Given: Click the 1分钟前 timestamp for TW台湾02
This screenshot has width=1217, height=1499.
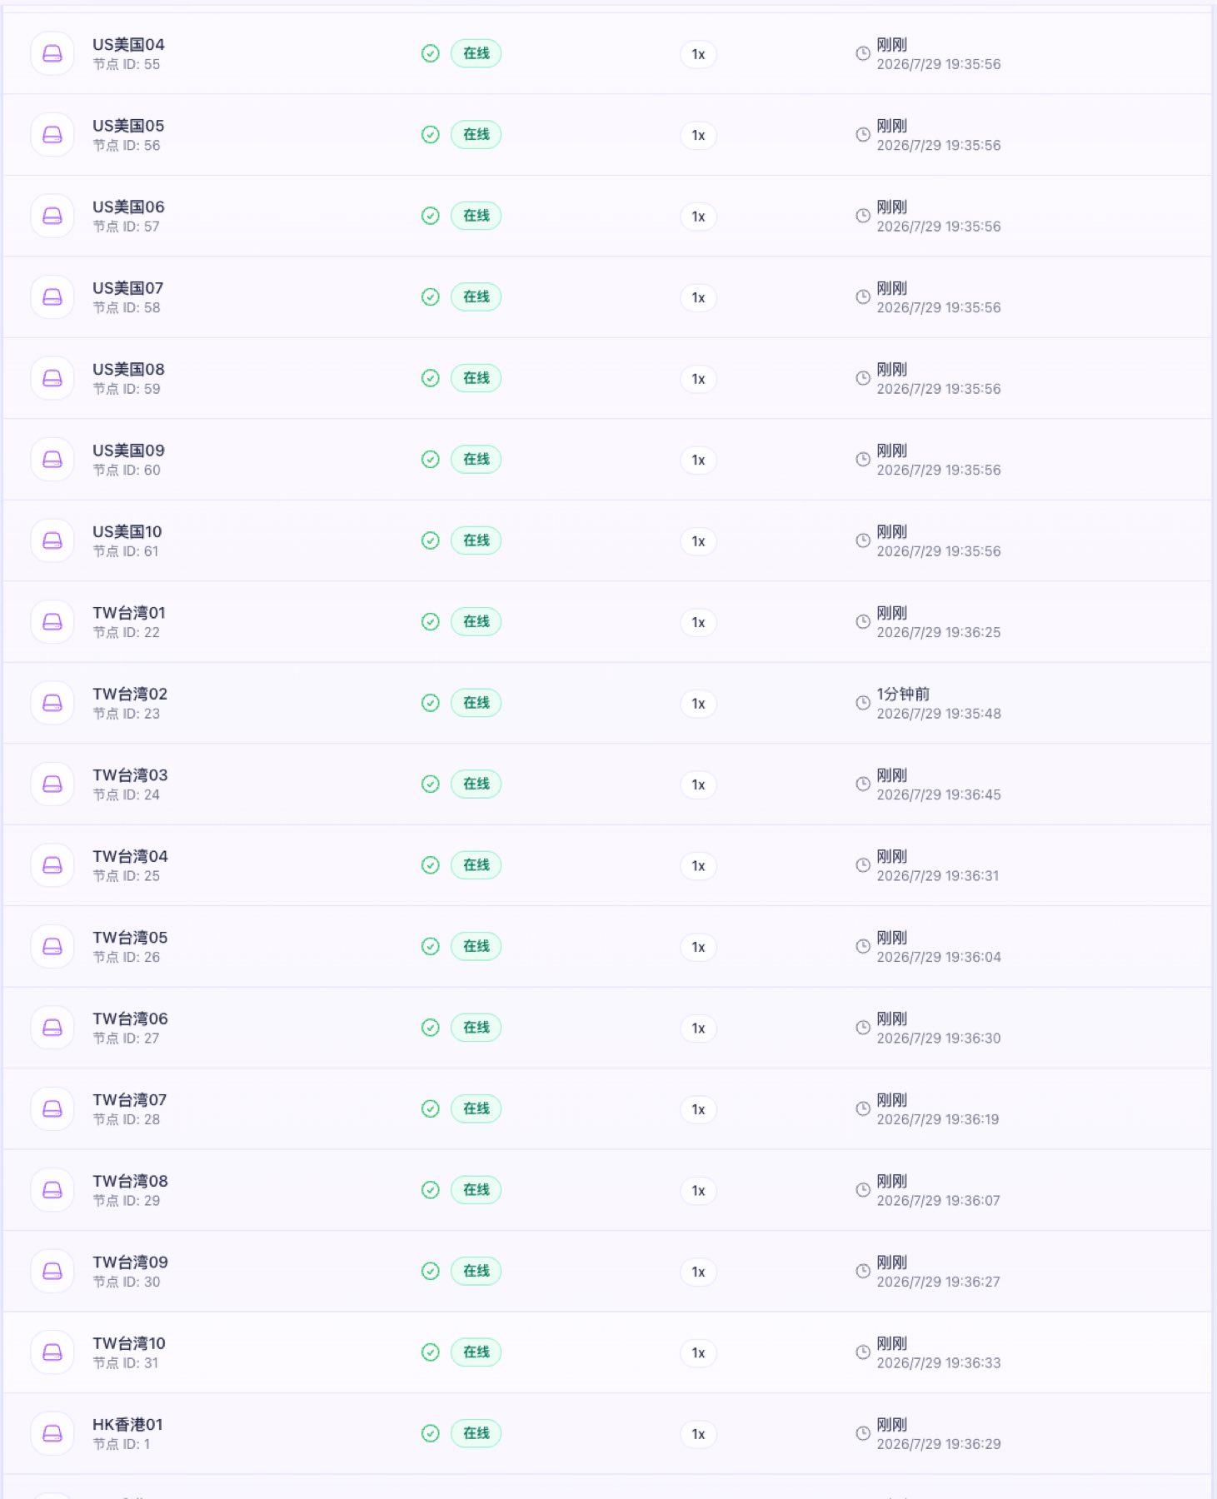Looking at the screenshot, I should [903, 694].
